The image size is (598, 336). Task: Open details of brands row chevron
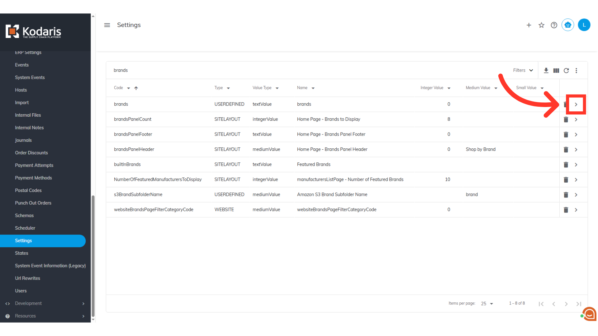(x=576, y=105)
